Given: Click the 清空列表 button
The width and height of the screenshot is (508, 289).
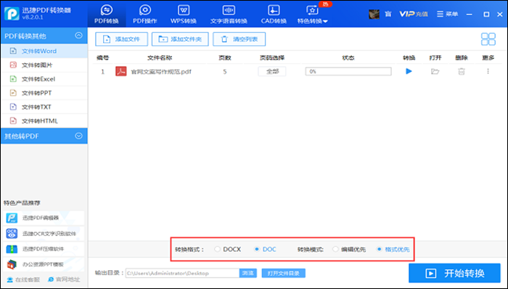Looking at the screenshot, I should [239, 39].
